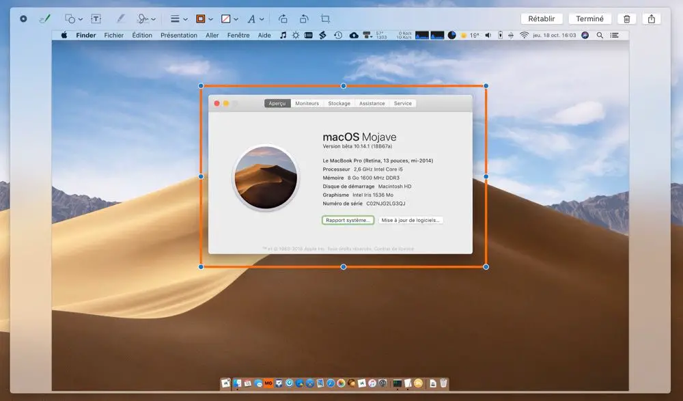Click the Terminé button
683x401 pixels.
point(590,18)
